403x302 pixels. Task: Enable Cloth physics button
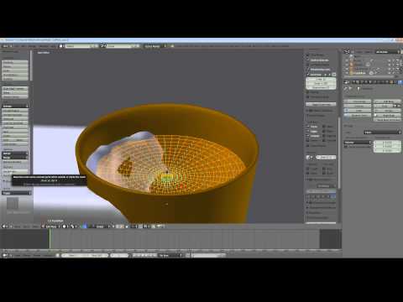tap(358, 111)
